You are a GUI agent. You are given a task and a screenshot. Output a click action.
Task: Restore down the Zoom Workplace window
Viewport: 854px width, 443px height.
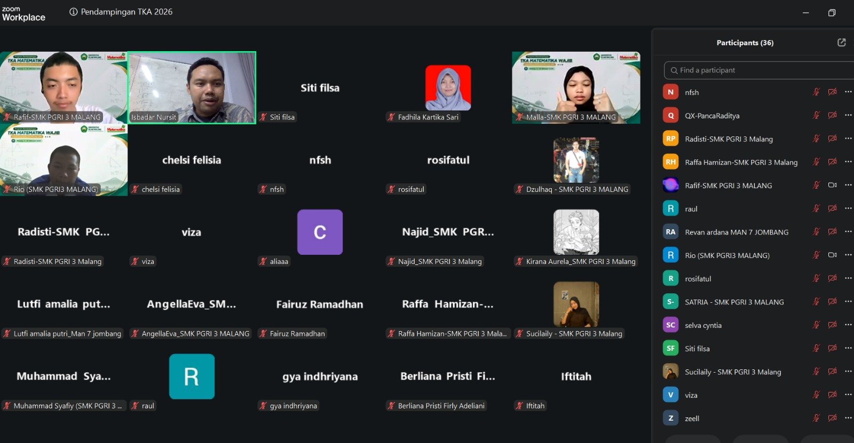[x=832, y=12]
